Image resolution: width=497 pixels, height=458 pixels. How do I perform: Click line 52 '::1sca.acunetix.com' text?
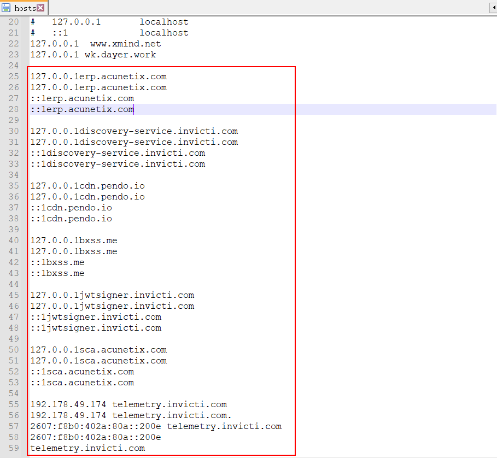(82, 372)
